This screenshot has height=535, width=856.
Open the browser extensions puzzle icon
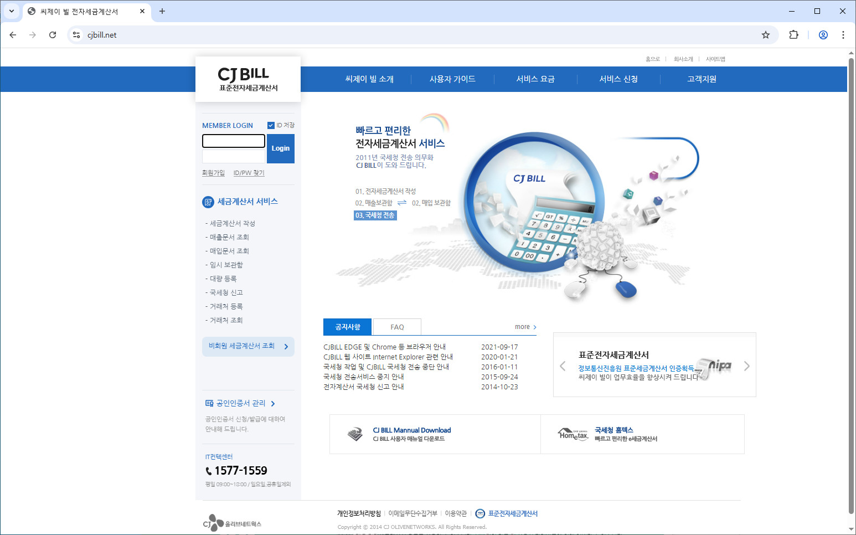click(x=793, y=35)
